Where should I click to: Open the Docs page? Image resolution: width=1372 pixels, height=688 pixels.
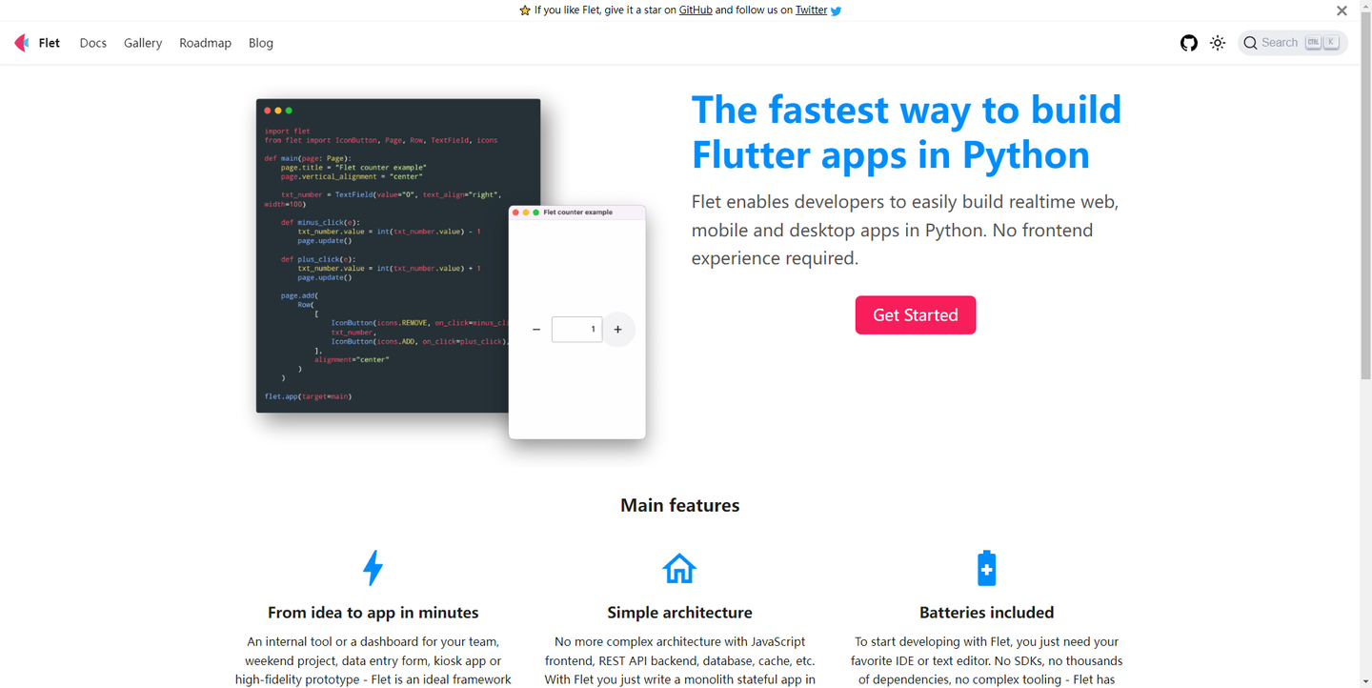[x=92, y=42]
